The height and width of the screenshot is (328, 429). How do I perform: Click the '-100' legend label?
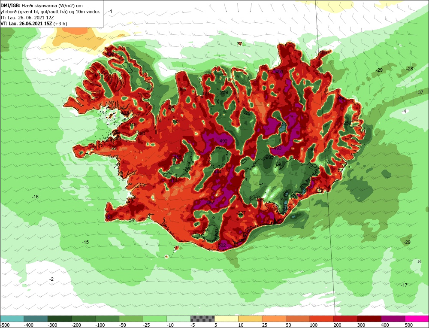100,325
